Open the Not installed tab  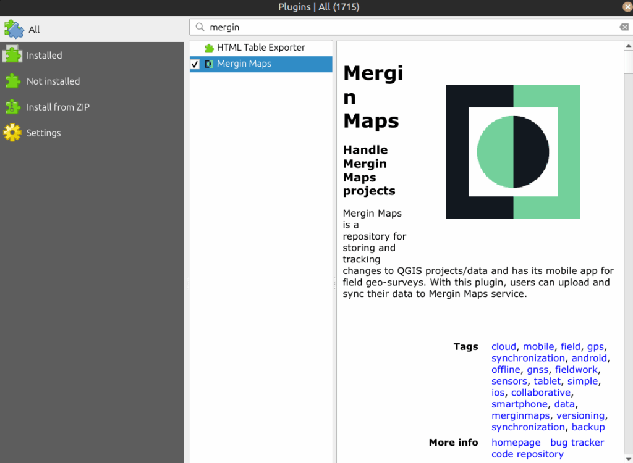[92, 81]
